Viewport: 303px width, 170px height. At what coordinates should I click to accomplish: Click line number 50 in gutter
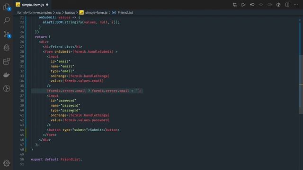coord(22,160)
